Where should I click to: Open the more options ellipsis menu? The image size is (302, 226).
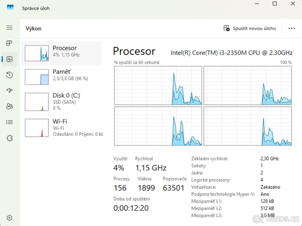[291, 28]
